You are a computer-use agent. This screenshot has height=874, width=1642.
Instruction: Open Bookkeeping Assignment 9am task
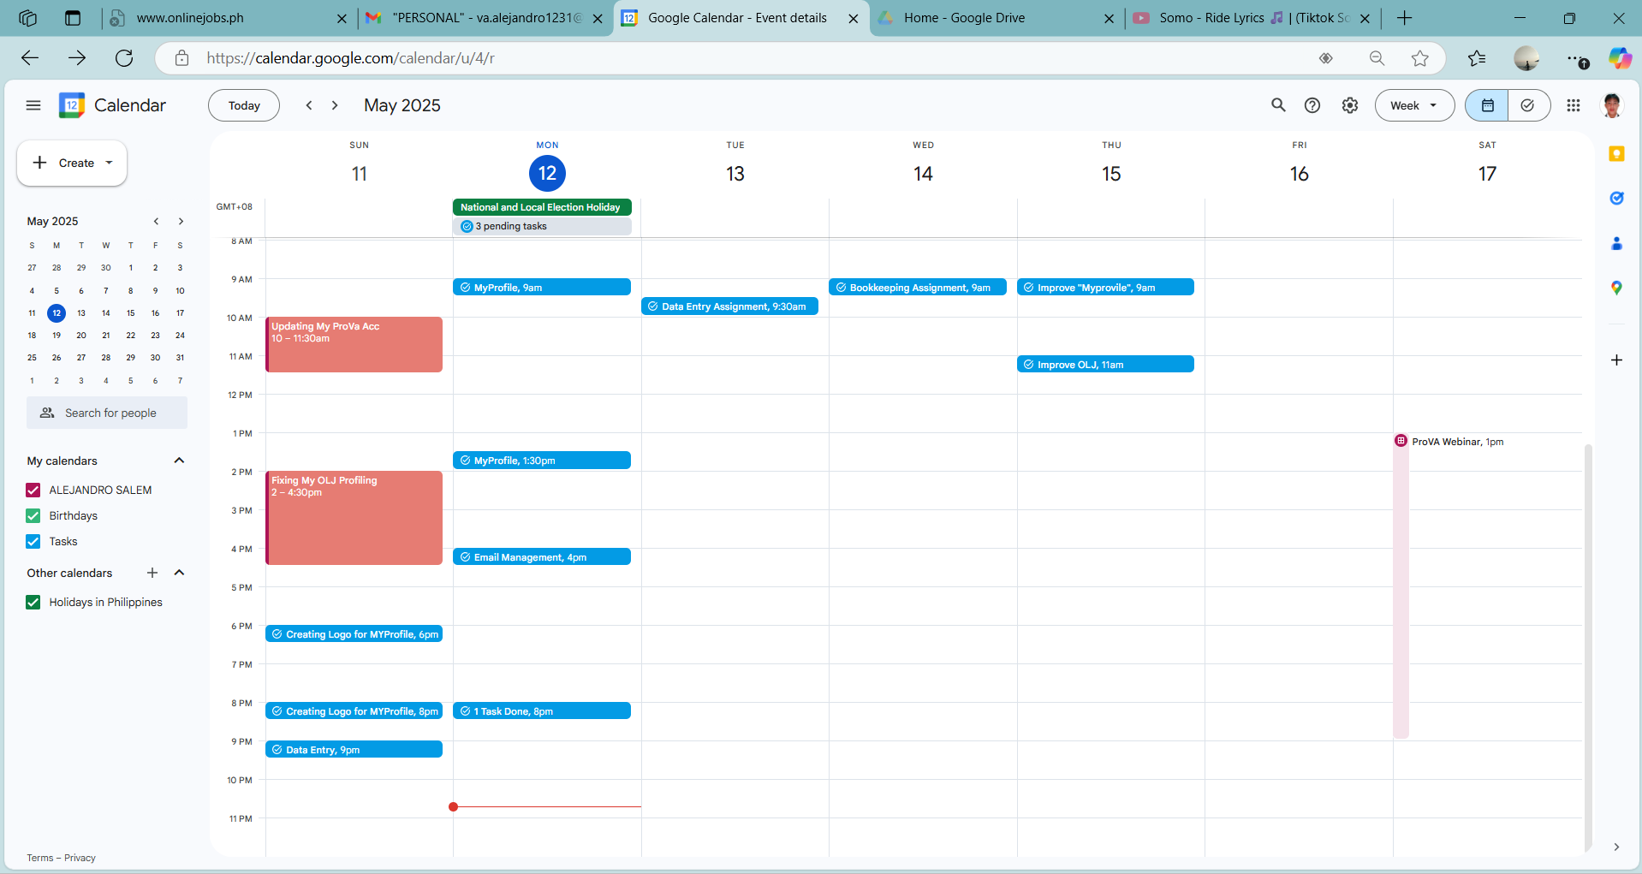918,288
